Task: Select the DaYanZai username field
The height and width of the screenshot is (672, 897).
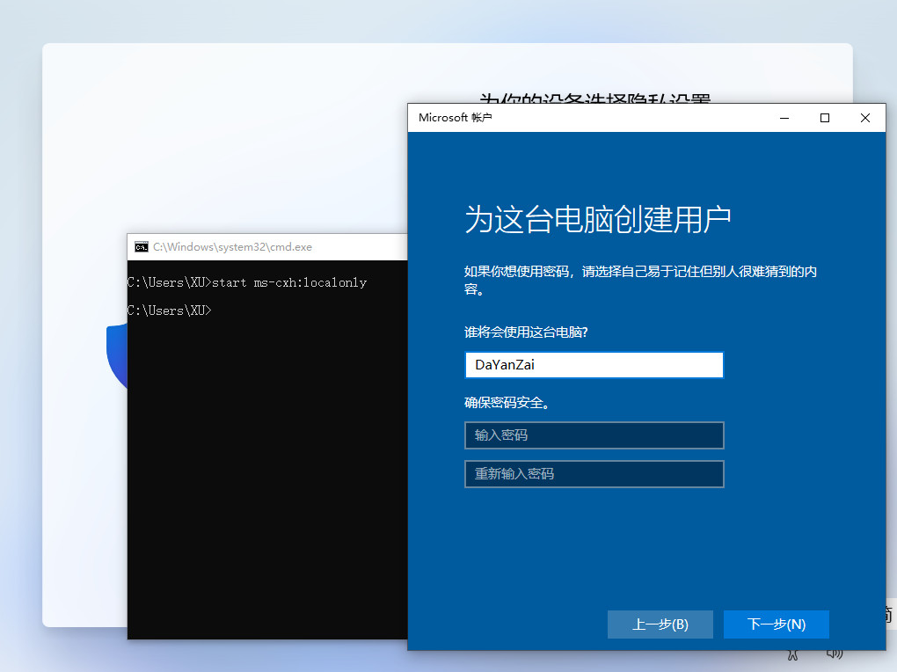Action: coord(594,365)
